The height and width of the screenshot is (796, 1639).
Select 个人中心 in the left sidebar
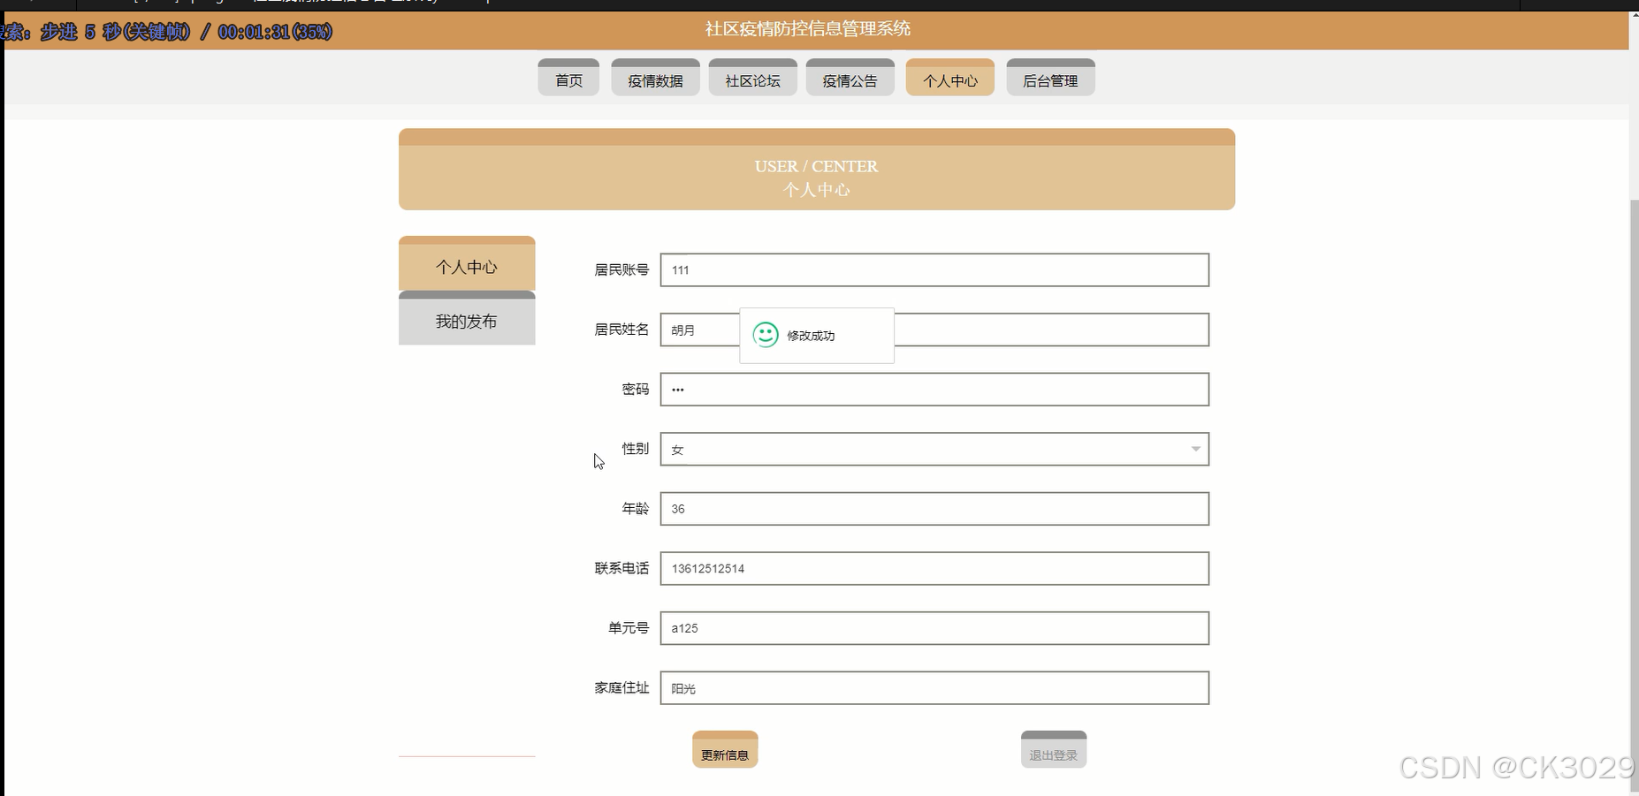coord(467,266)
